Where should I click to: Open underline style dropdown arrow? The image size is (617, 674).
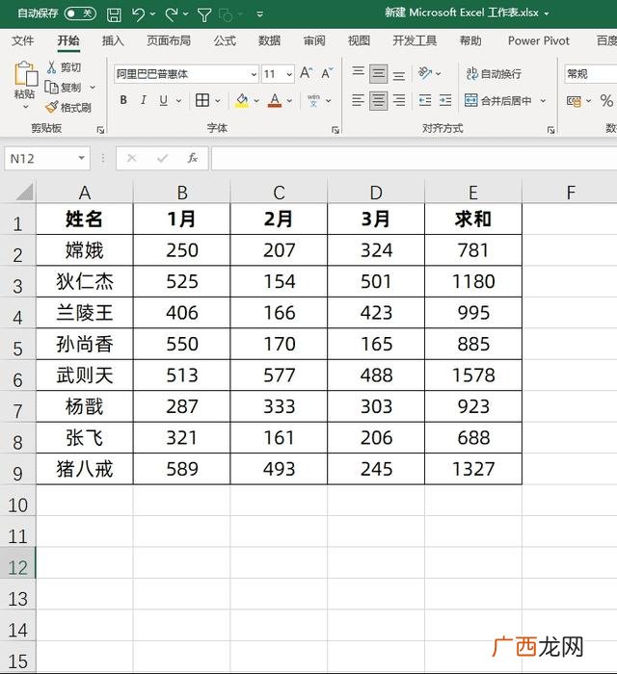pyautogui.click(x=178, y=101)
